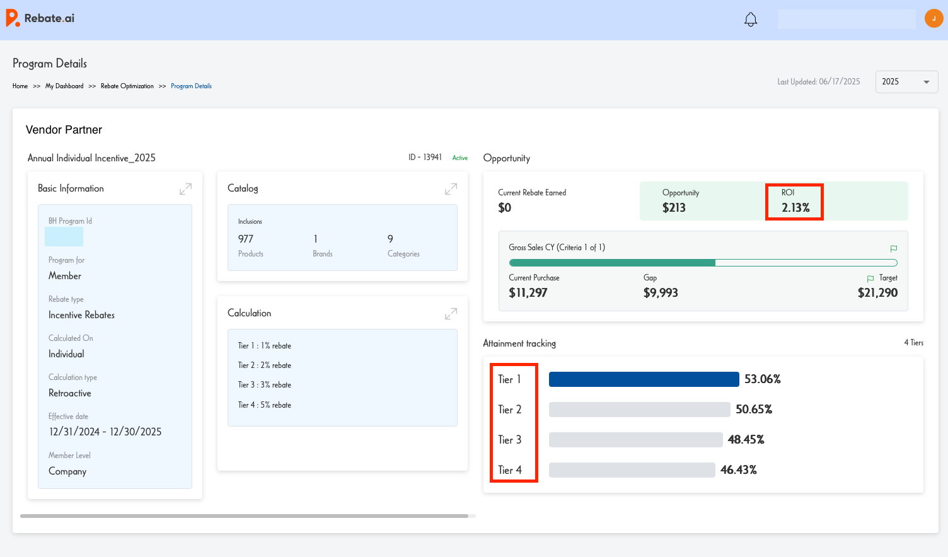
Task: Open notifications bell icon
Action: (750, 20)
